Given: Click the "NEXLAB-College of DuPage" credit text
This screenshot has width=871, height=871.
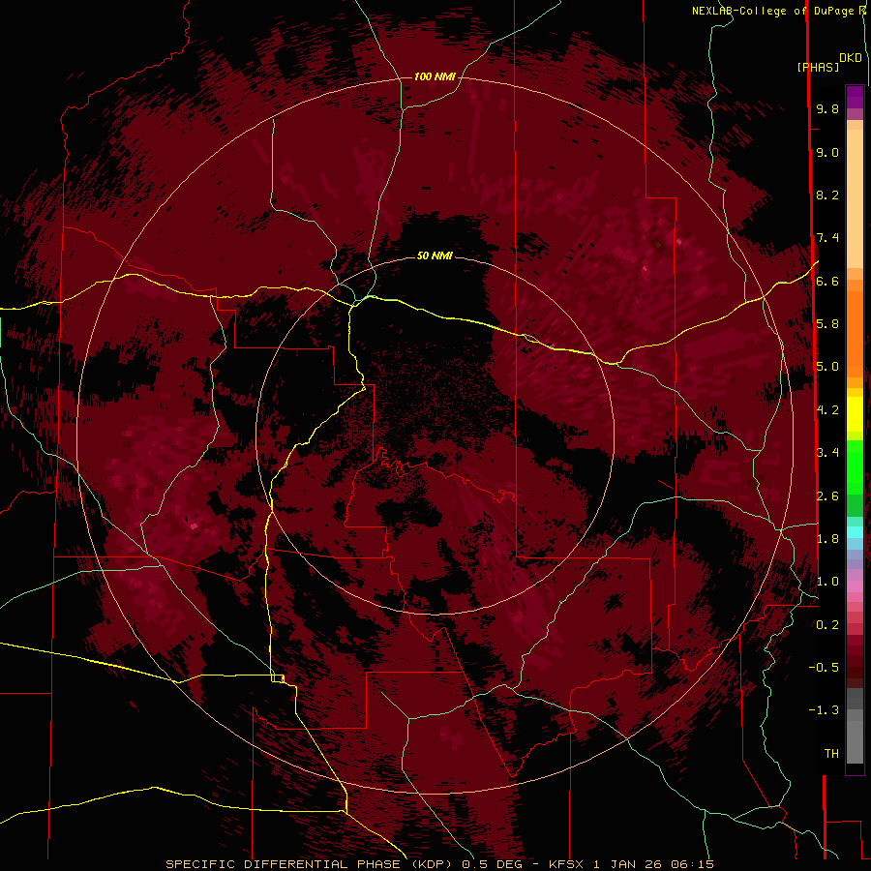Looking at the screenshot, I should pyautogui.click(x=774, y=11).
